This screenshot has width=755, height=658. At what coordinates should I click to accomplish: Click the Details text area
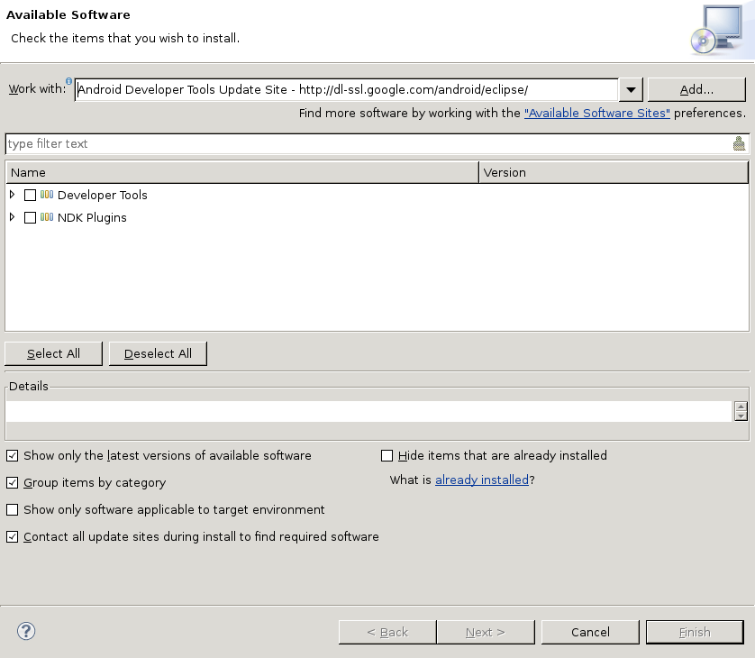pyautogui.click(x=368, y=411)
